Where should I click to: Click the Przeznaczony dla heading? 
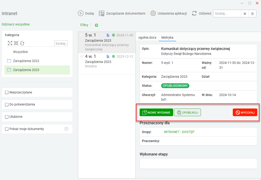(x=155, y=123)
